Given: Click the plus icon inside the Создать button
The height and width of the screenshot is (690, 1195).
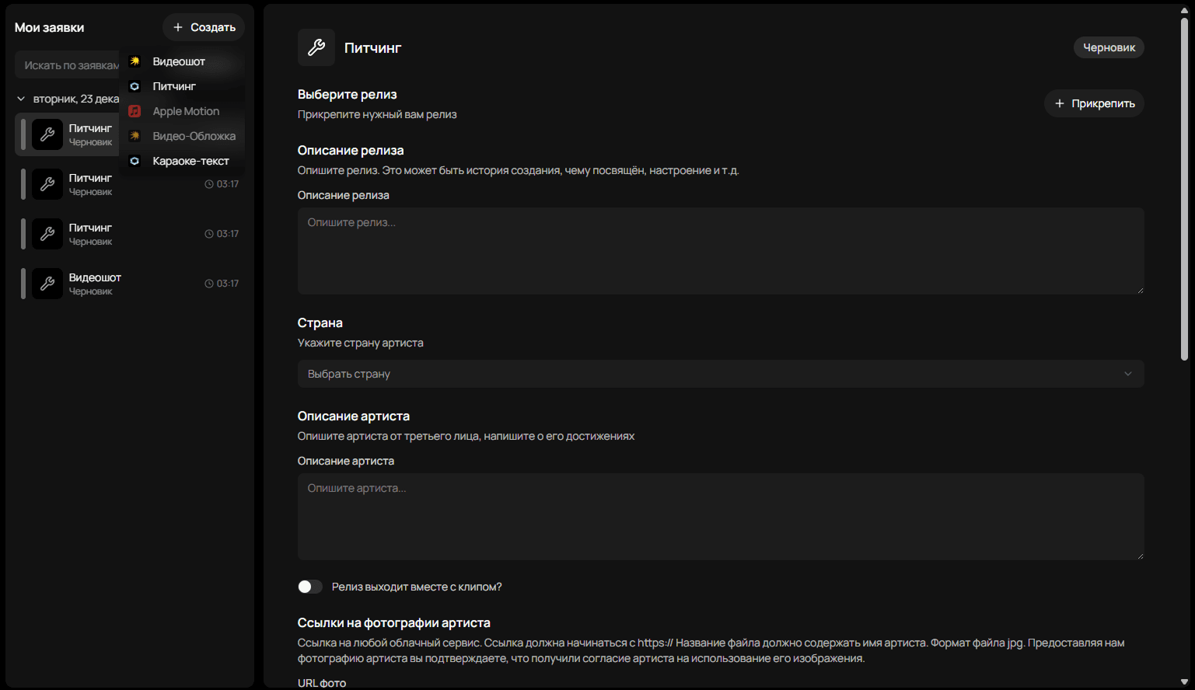Looking at the screenshot, I should coord(180,27).
